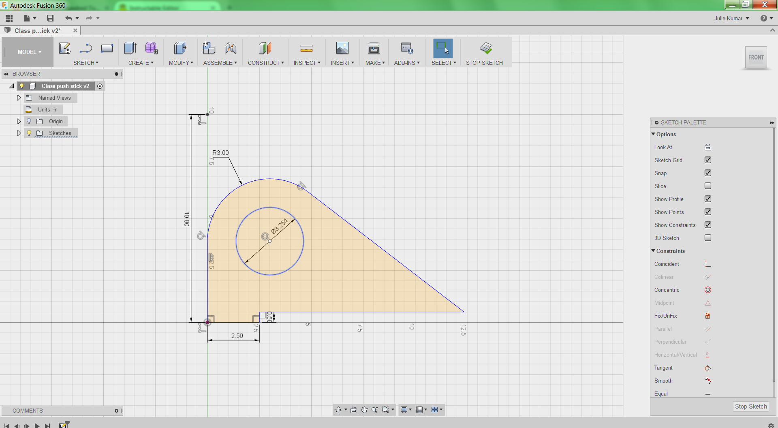Open the INSPECT menu
Viewport: 778px width, 428px height.
[x=307, y=63]
